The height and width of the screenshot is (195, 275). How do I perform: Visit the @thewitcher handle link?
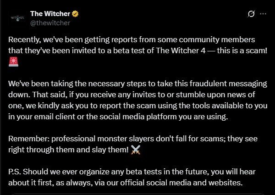[x=50, y=23]
